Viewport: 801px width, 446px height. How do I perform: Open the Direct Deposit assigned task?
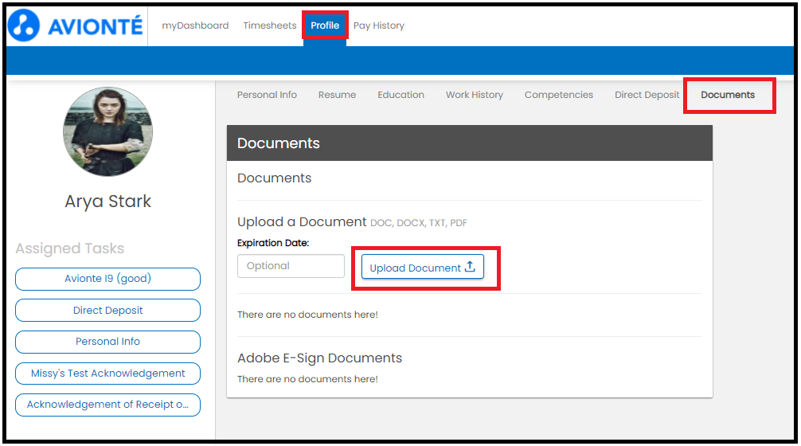coord(107,311)
